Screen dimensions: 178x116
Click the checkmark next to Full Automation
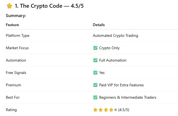click(95, 60)
